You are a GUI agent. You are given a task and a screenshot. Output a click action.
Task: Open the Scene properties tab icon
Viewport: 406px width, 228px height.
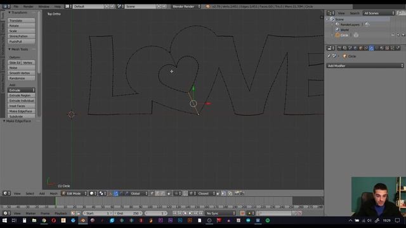[x=350, y=48]
